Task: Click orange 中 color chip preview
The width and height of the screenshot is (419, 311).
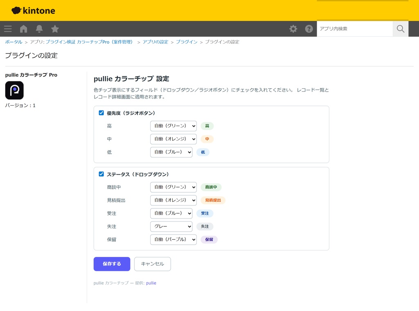Action: pos(207,139)
